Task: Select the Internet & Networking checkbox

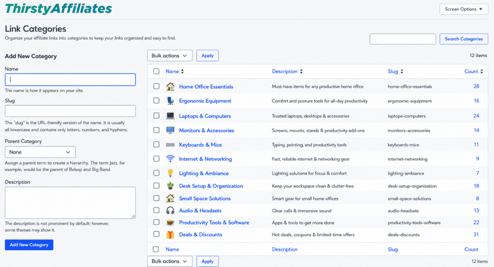Action: (156, 158)
